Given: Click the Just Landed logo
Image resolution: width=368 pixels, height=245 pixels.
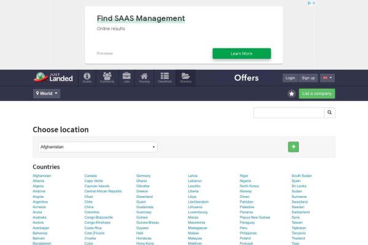Looking at the screenshot, I should click(53, 78).
